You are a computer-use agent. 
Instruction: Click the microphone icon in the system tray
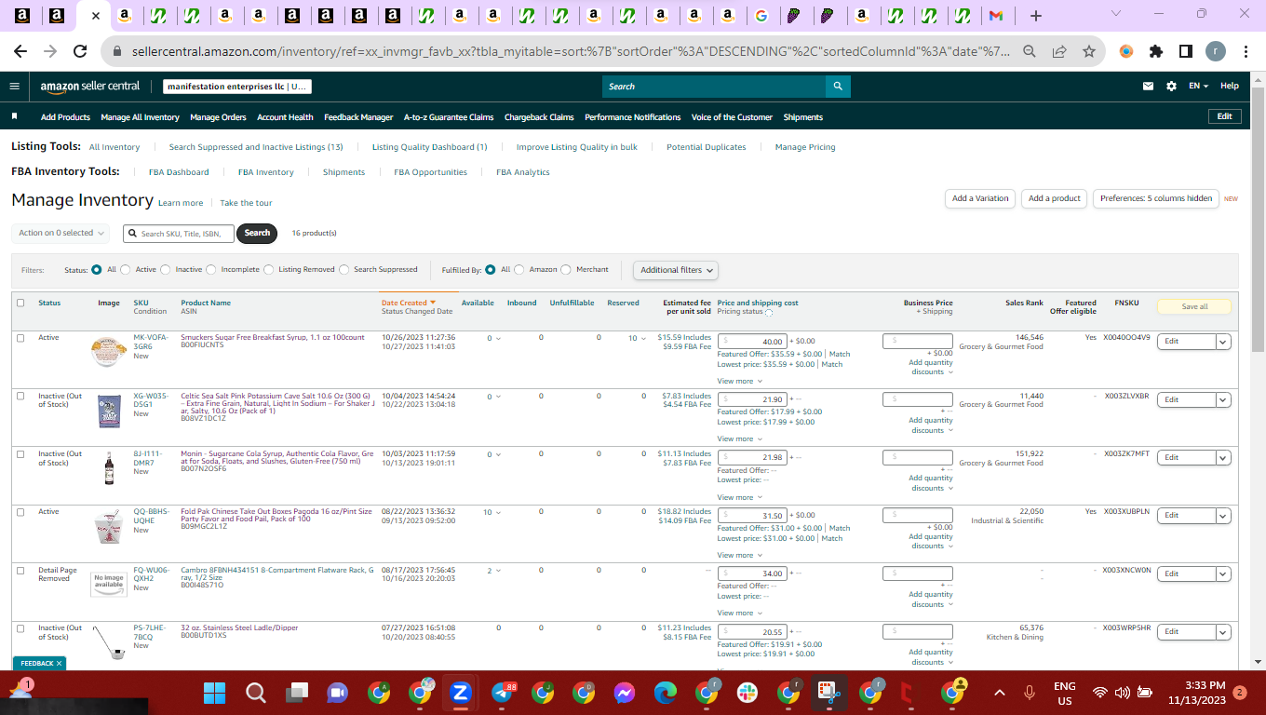pyautogui.click(x=1030, y=693)
